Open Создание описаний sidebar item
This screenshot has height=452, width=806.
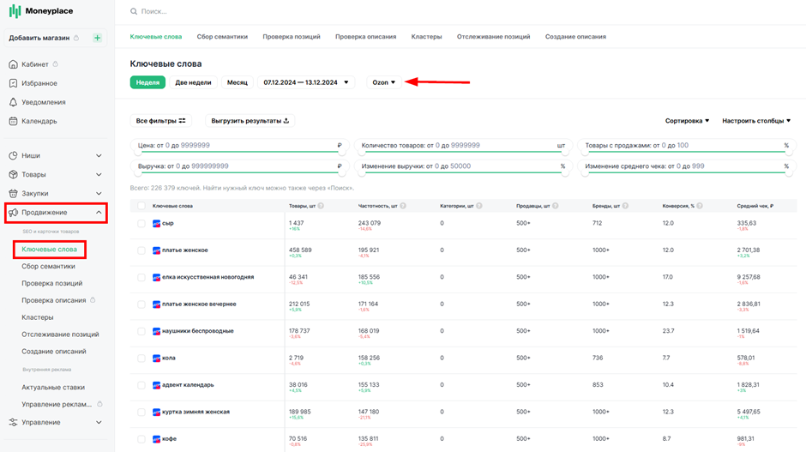click(x=54, y=351)
